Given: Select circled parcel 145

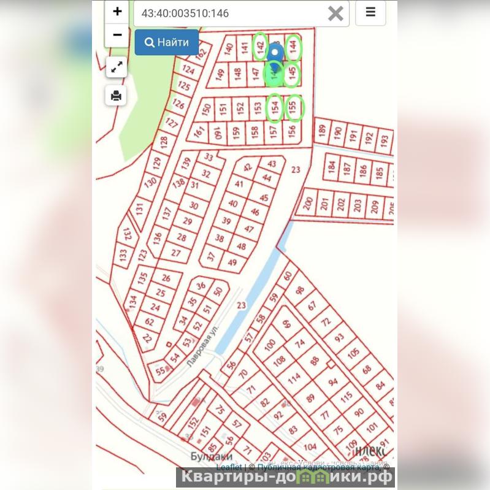Looking at the screenshot, I should click(x=292, y=74).
